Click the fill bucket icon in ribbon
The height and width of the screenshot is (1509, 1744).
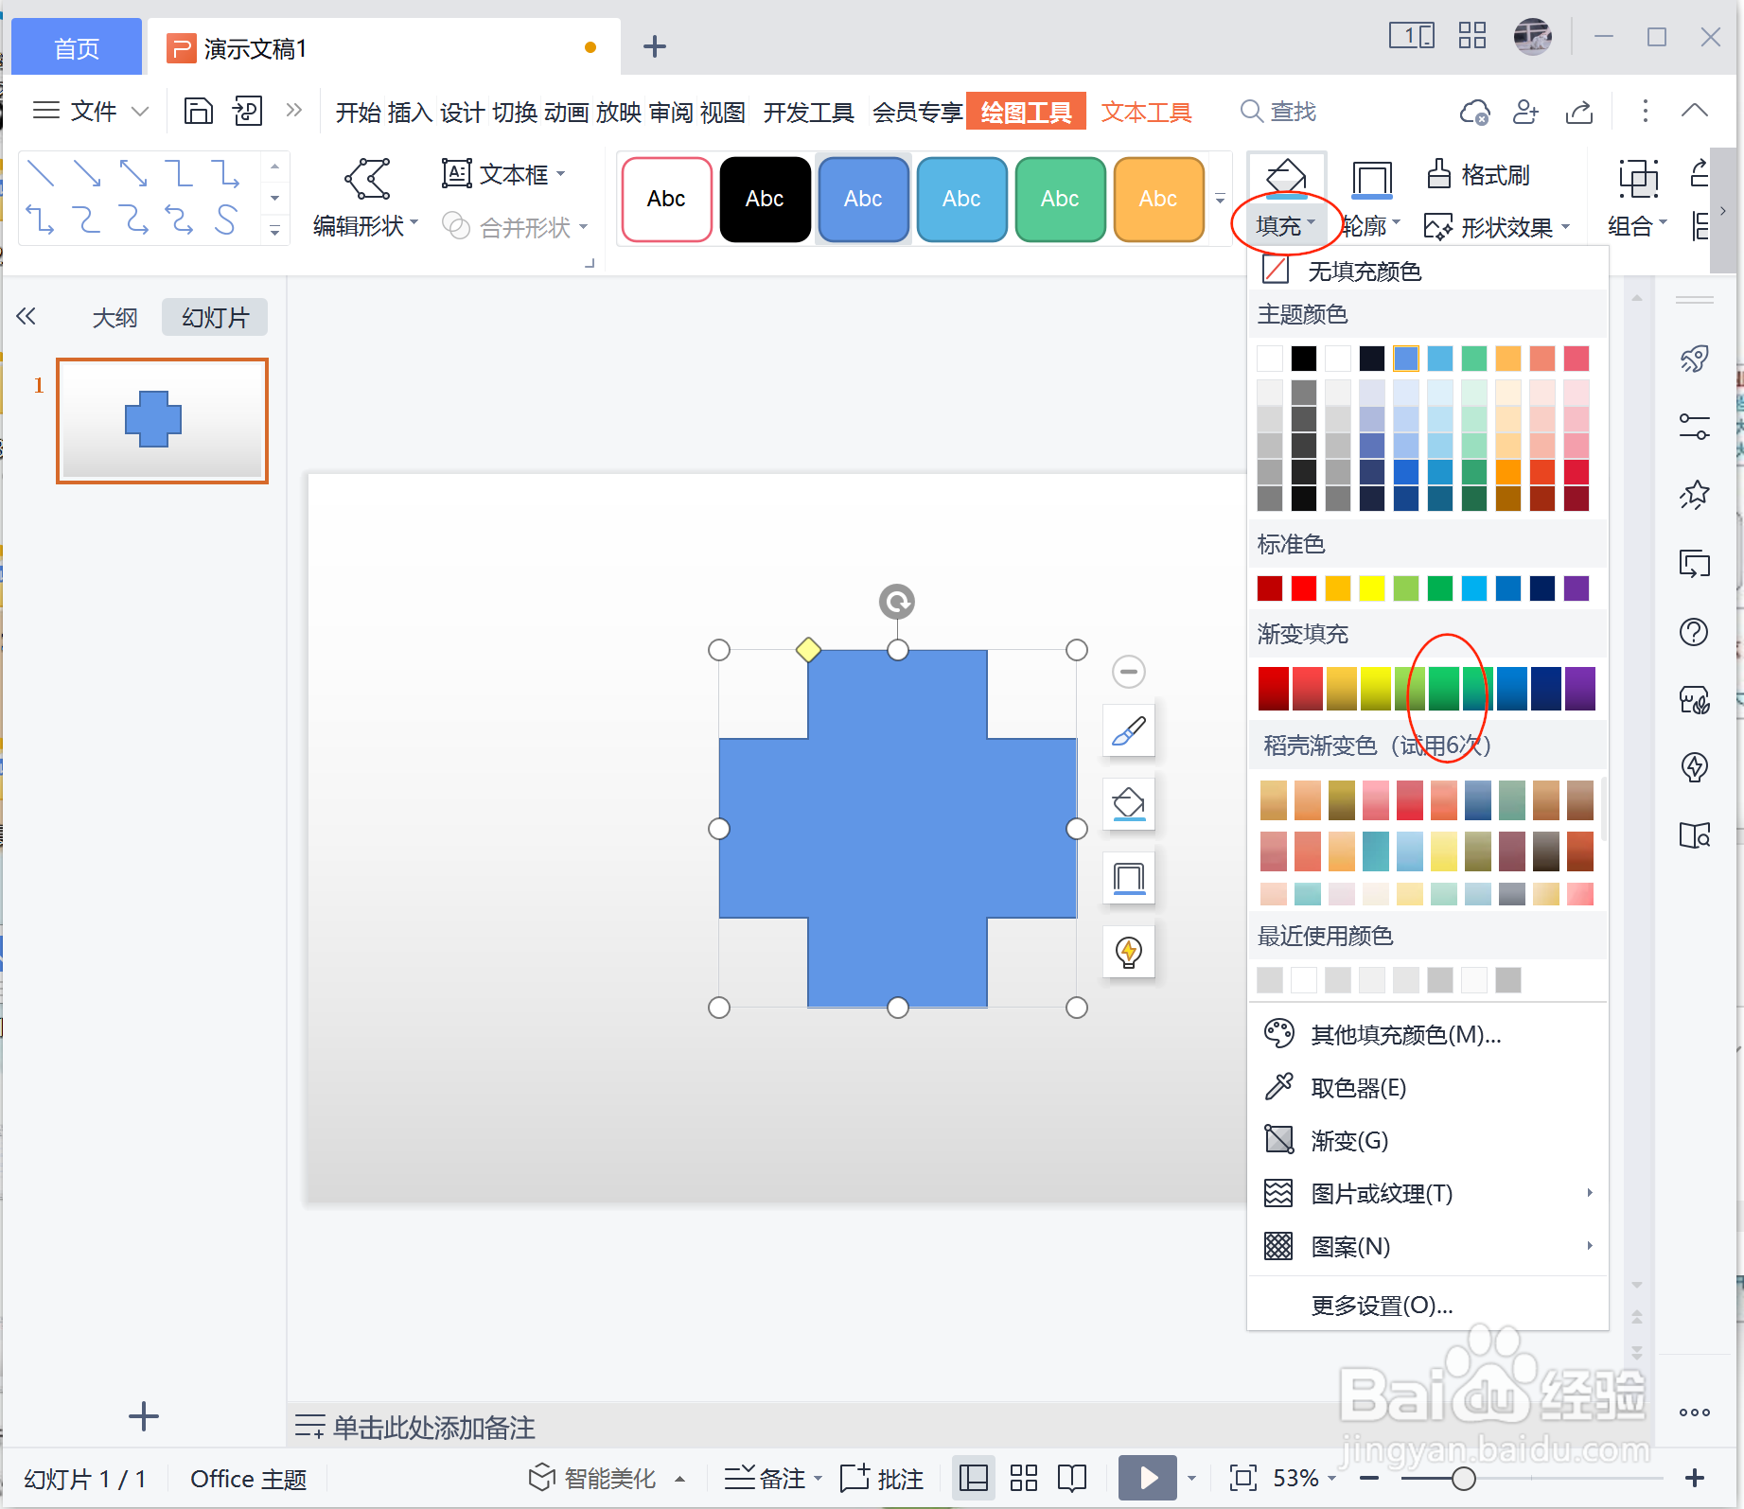click(1286, 177)
